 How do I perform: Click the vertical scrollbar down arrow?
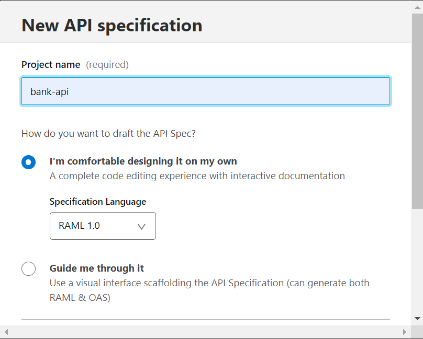(x=417, y=318)
